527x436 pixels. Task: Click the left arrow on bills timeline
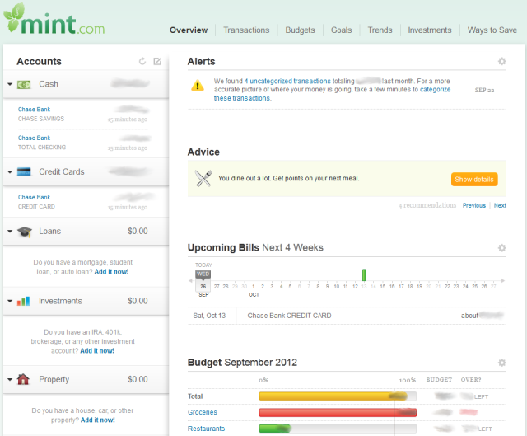click(x=190, y=280)
